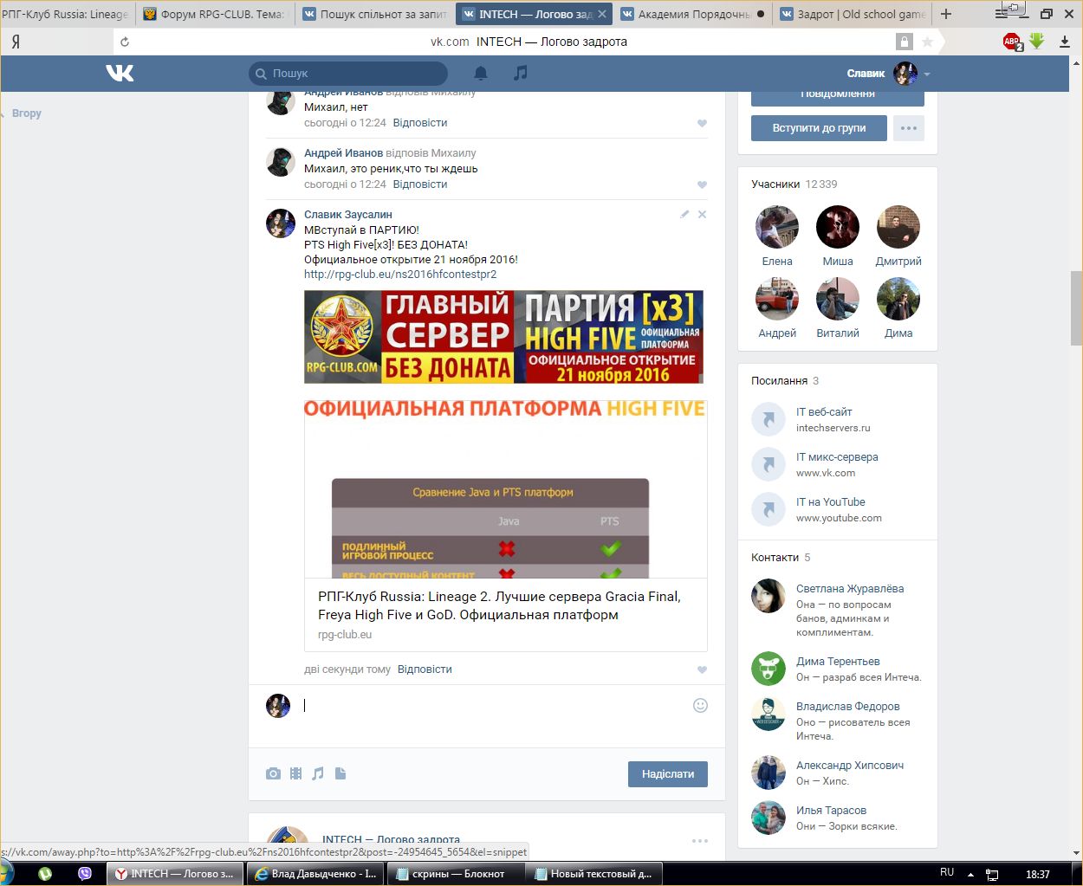Switch to Пошук спільнот tab
The height and width of the screenshot is (886, 1083).
click(375, 14)
